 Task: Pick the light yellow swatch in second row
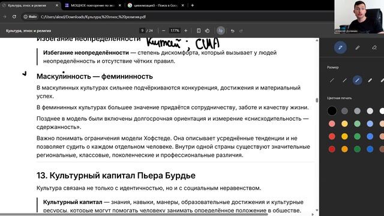(344, 124)
